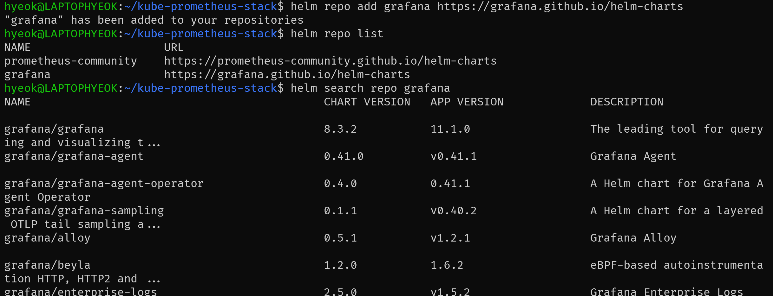Click app version '1.6.2'
773x296 pixels.
click(447, 265)
